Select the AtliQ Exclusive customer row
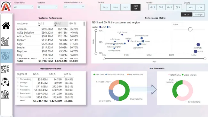The width and height of the screenshot is (208, 117). 48,33
